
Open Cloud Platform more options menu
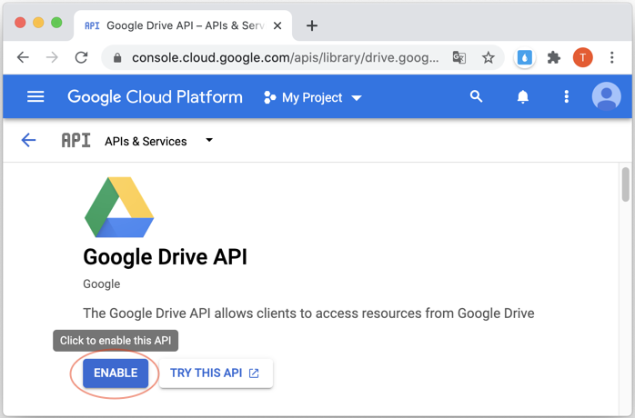(567, 96)
